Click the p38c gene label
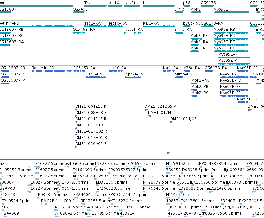This screenshot has width=264, height=218. [188, 3]
